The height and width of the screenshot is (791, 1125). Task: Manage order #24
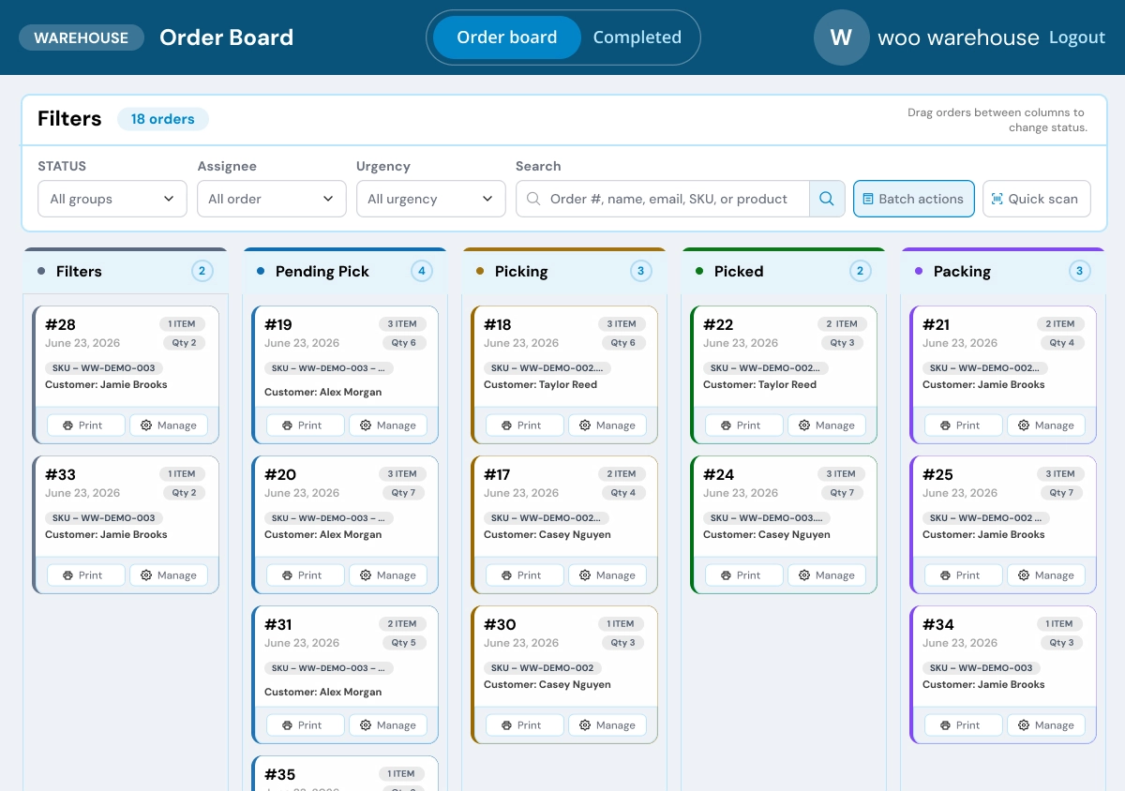click(x=827, y=575)
